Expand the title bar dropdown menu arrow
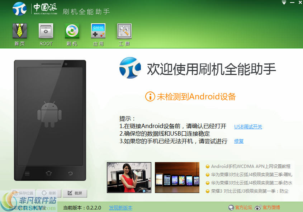This screenshot has height=212, width=303. [284, 3]
